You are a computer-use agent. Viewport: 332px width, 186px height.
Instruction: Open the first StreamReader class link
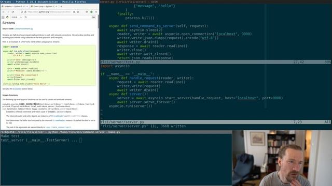tap(58, 116)
